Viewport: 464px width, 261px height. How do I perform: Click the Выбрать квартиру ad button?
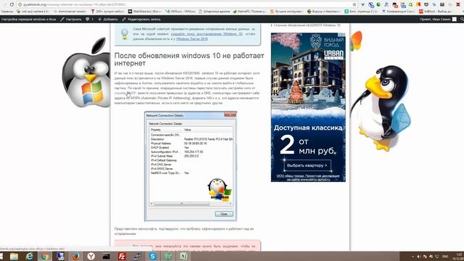(307, 165)
